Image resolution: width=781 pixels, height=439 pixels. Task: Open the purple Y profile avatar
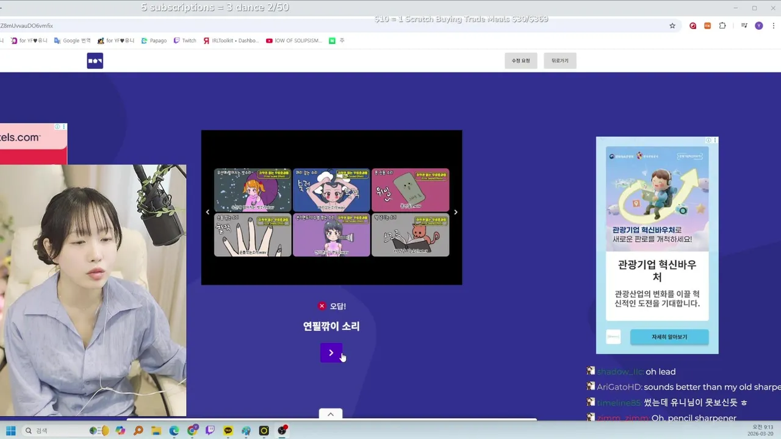coord(759,26)
